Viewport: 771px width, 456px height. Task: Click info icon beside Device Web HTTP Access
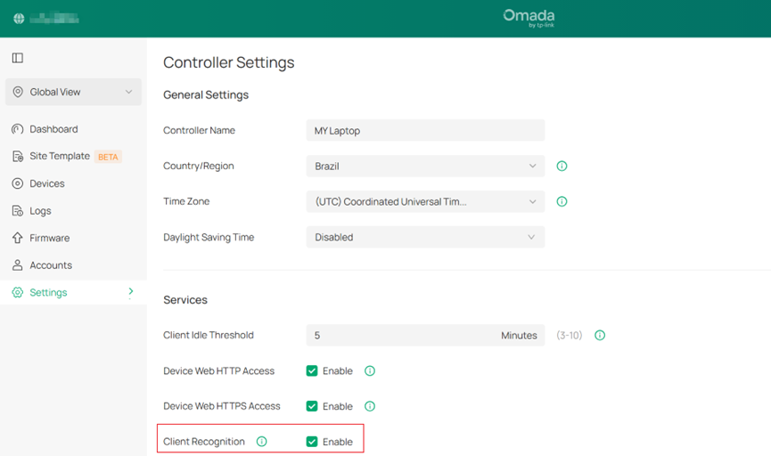click(370, 371)
